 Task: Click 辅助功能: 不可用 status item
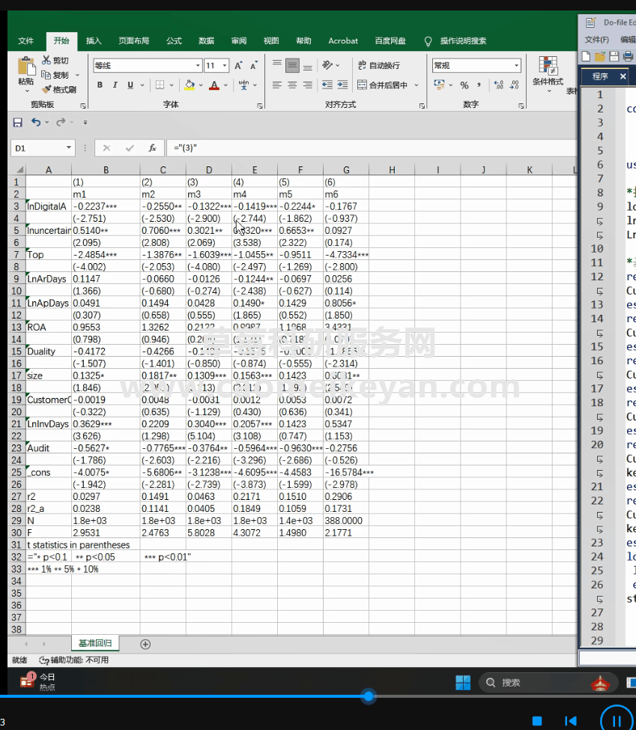point(74,660)
